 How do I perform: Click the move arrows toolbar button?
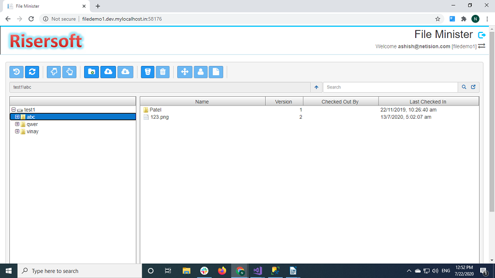coord(185,72)
